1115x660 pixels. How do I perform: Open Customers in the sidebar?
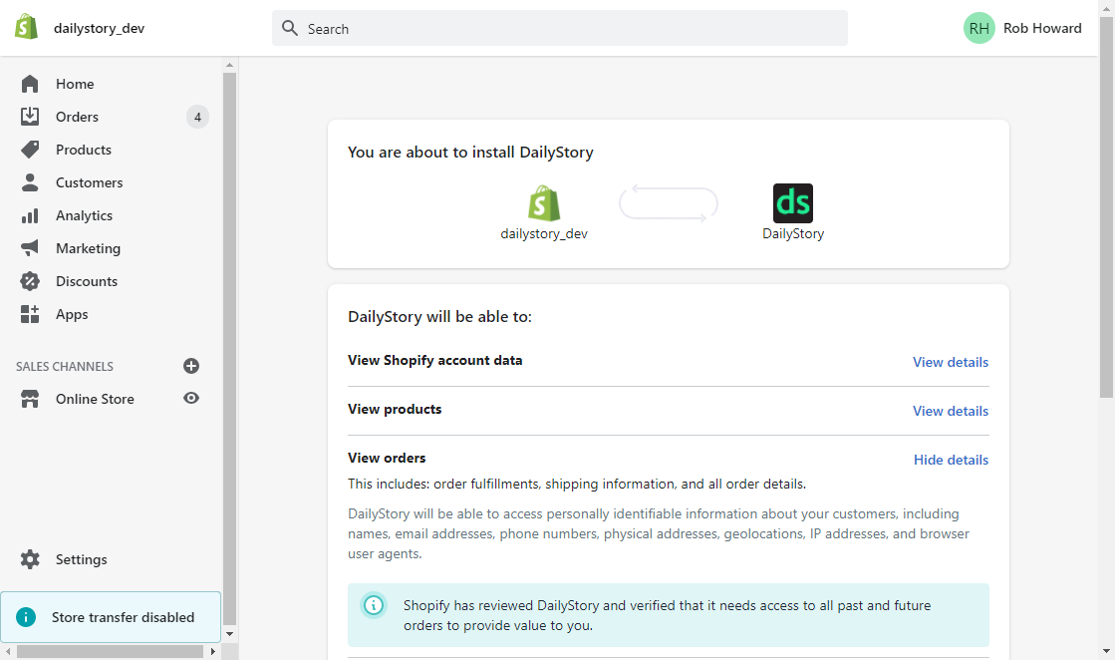[x=89, y=182]
